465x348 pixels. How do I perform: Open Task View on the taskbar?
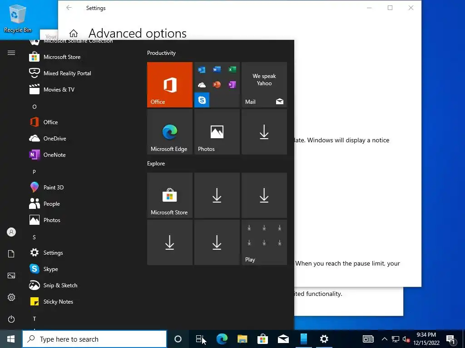coord(199,339)
